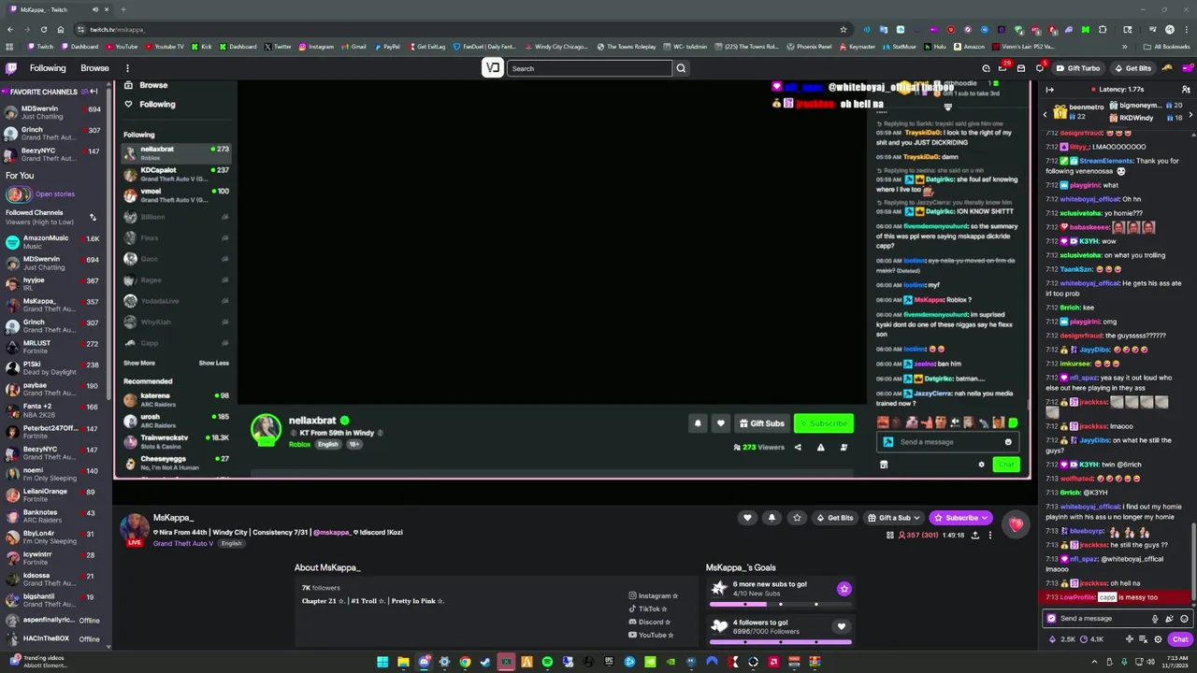This screenshot has width=1197, height=673.
Task: Open AmazonMusic in Followed Channels
Action: (x=55, y=242)
